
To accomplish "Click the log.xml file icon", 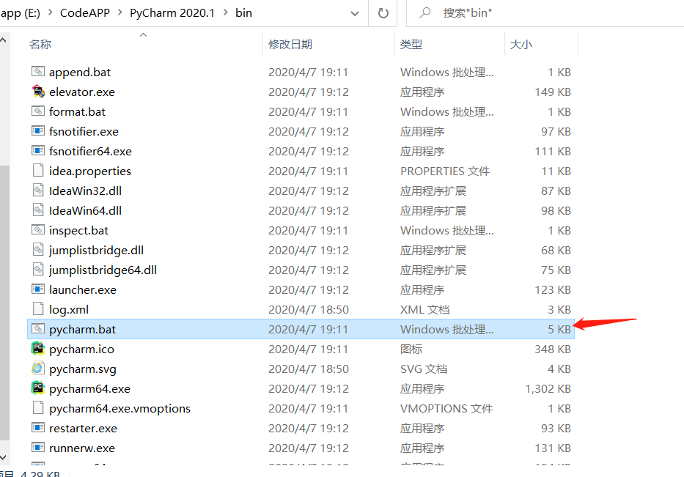I will click(x=38, y=308).
